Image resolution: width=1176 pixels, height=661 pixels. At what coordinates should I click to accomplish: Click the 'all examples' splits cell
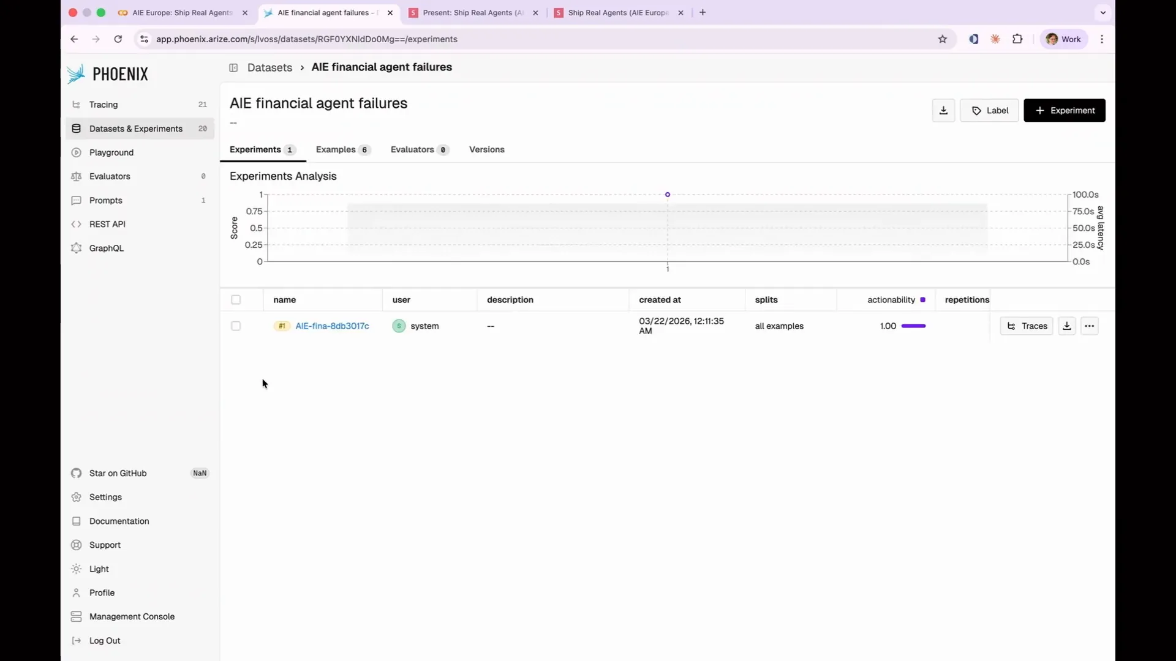coord(779,326)
